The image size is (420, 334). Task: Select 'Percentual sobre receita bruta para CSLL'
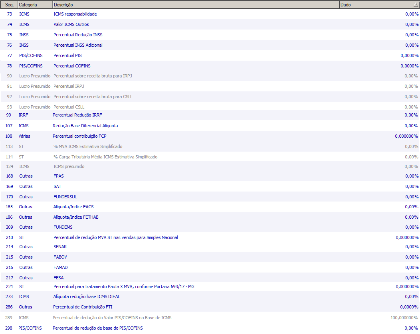[x=210, y=97]
